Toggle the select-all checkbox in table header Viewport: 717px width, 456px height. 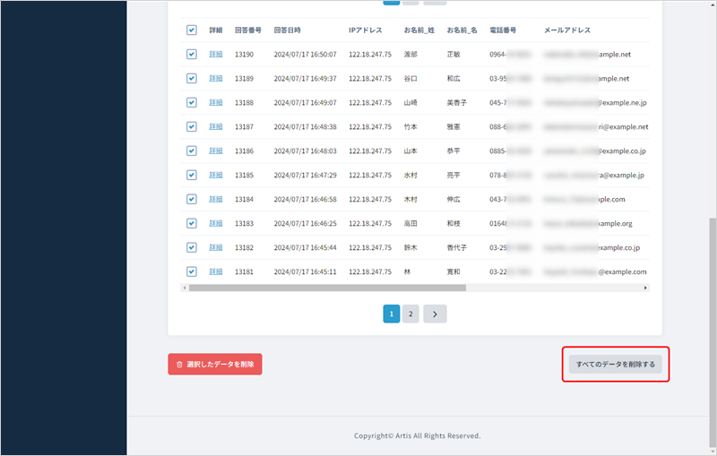[192, 30]
